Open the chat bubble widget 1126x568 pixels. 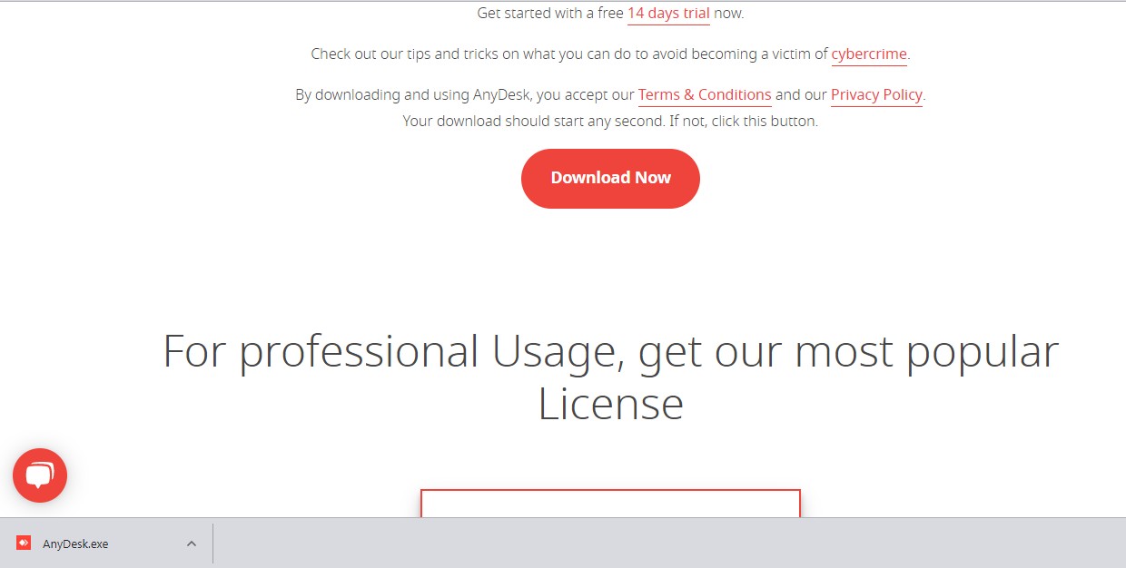(x=40, y=475)
